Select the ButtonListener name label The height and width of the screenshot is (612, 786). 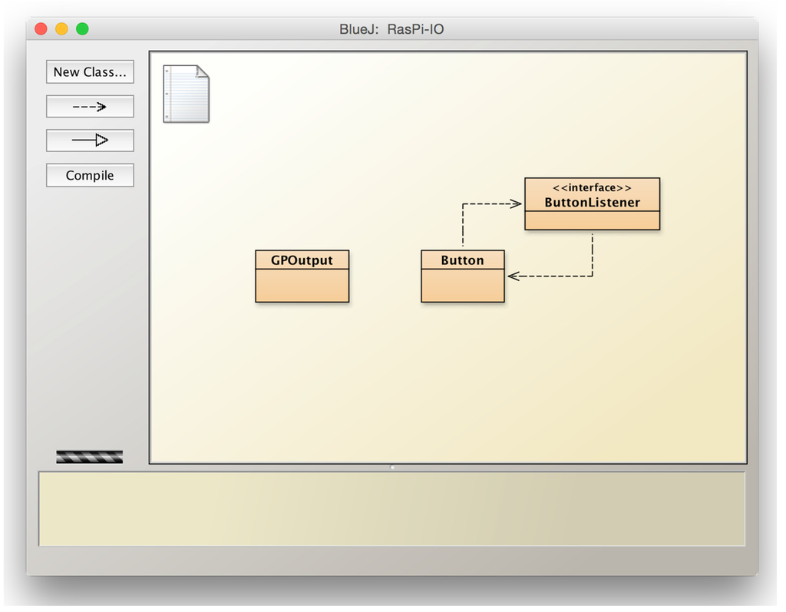pyautogui.click(x=592, y=203)
